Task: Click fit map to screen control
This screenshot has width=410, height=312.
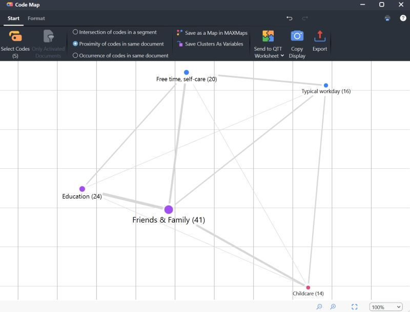Action: click(x=354, y=306)
